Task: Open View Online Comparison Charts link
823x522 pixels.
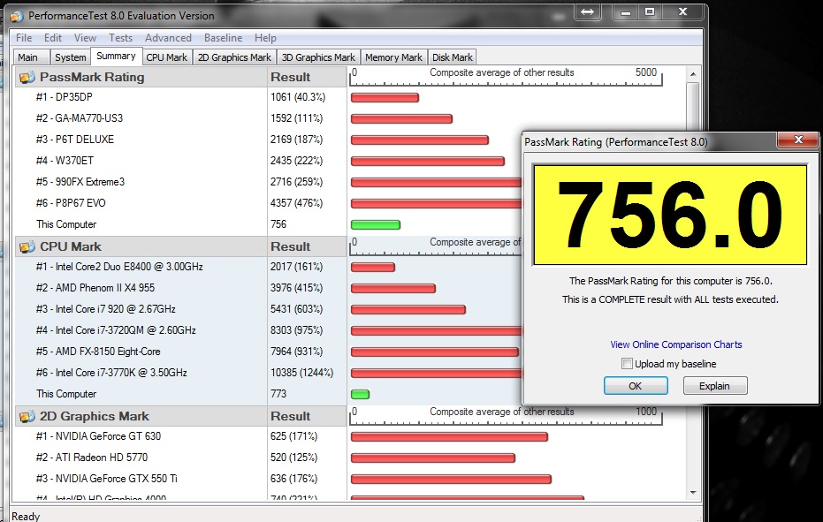Action: (675, 344)
